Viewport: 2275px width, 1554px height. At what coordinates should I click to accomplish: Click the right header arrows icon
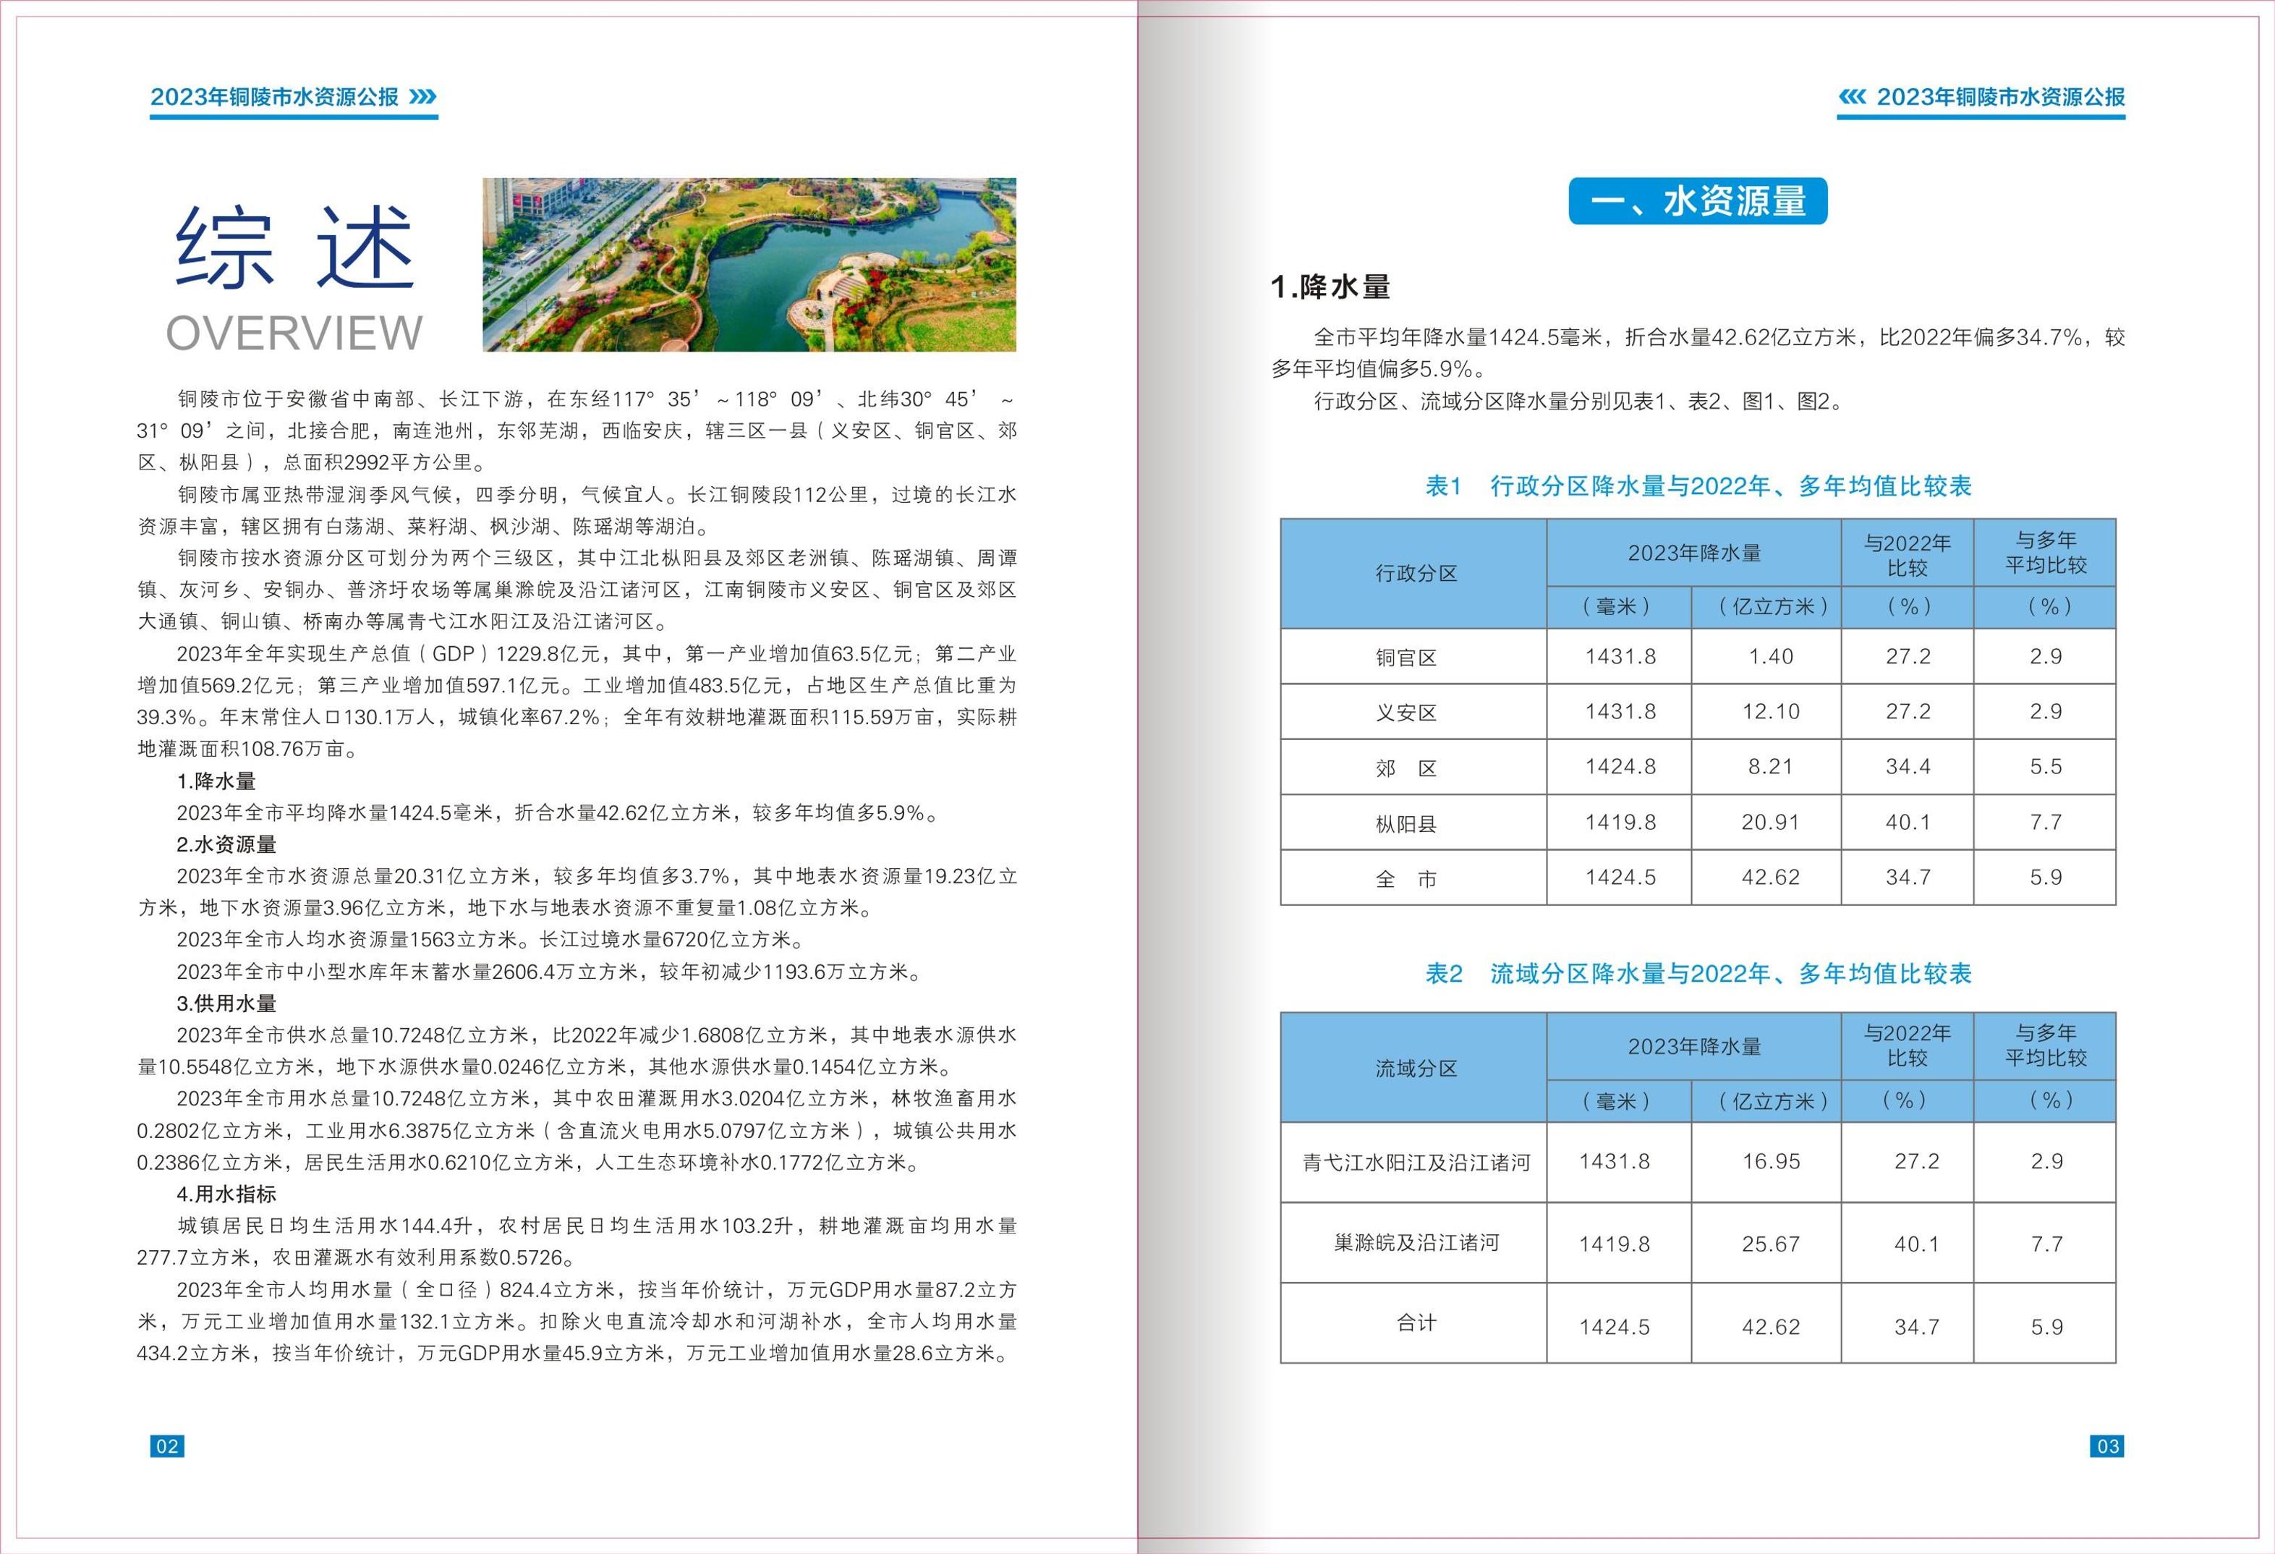pyautogui.click(x=1852, y=97)
